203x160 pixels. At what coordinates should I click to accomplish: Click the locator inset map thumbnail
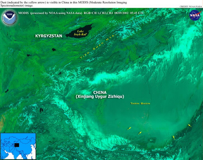pyautogui.click(x=18, y=146)
